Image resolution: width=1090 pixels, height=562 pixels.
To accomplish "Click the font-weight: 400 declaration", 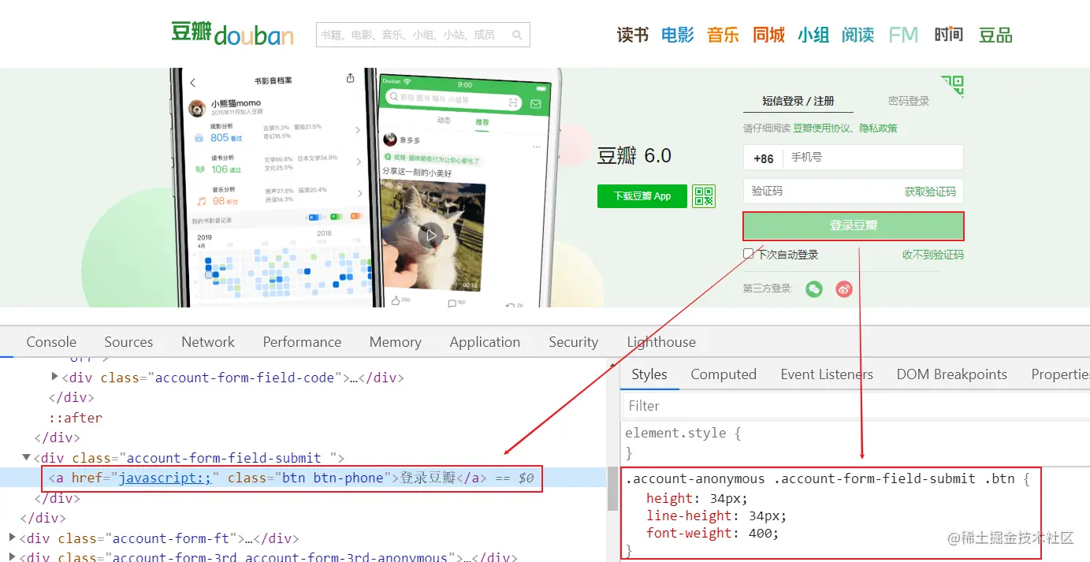I will click(712, 534).
